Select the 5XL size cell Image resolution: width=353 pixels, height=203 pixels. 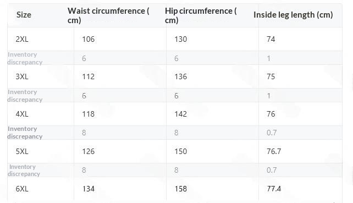click(x=22, y=151)
